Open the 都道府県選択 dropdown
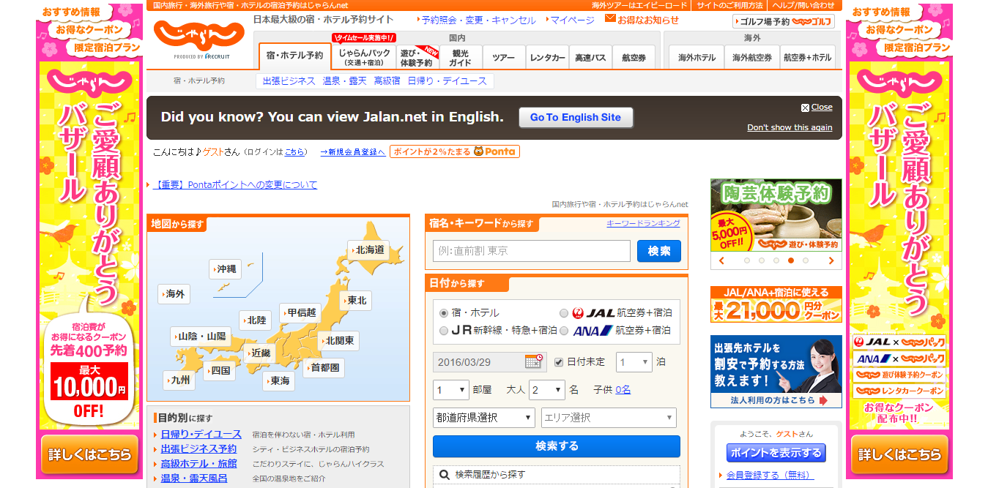The width and height of the screenshot is (988, 488). click(484, 418)
